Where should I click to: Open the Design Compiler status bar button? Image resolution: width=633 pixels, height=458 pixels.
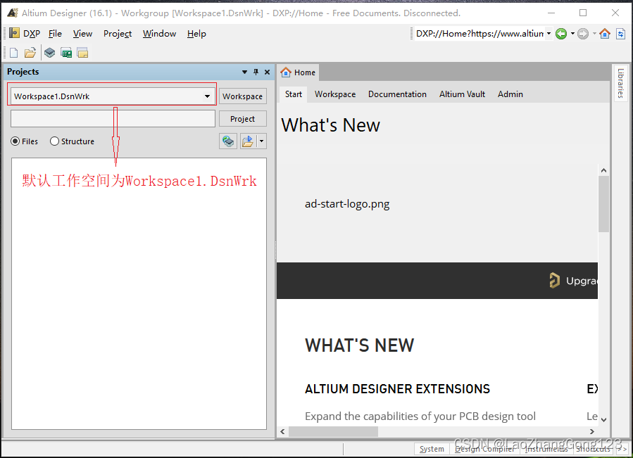[x=484, y=449]
